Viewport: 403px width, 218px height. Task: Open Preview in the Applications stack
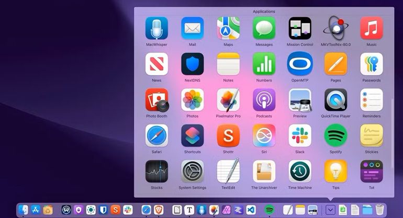pyautogui.click(x=300, y=100)
